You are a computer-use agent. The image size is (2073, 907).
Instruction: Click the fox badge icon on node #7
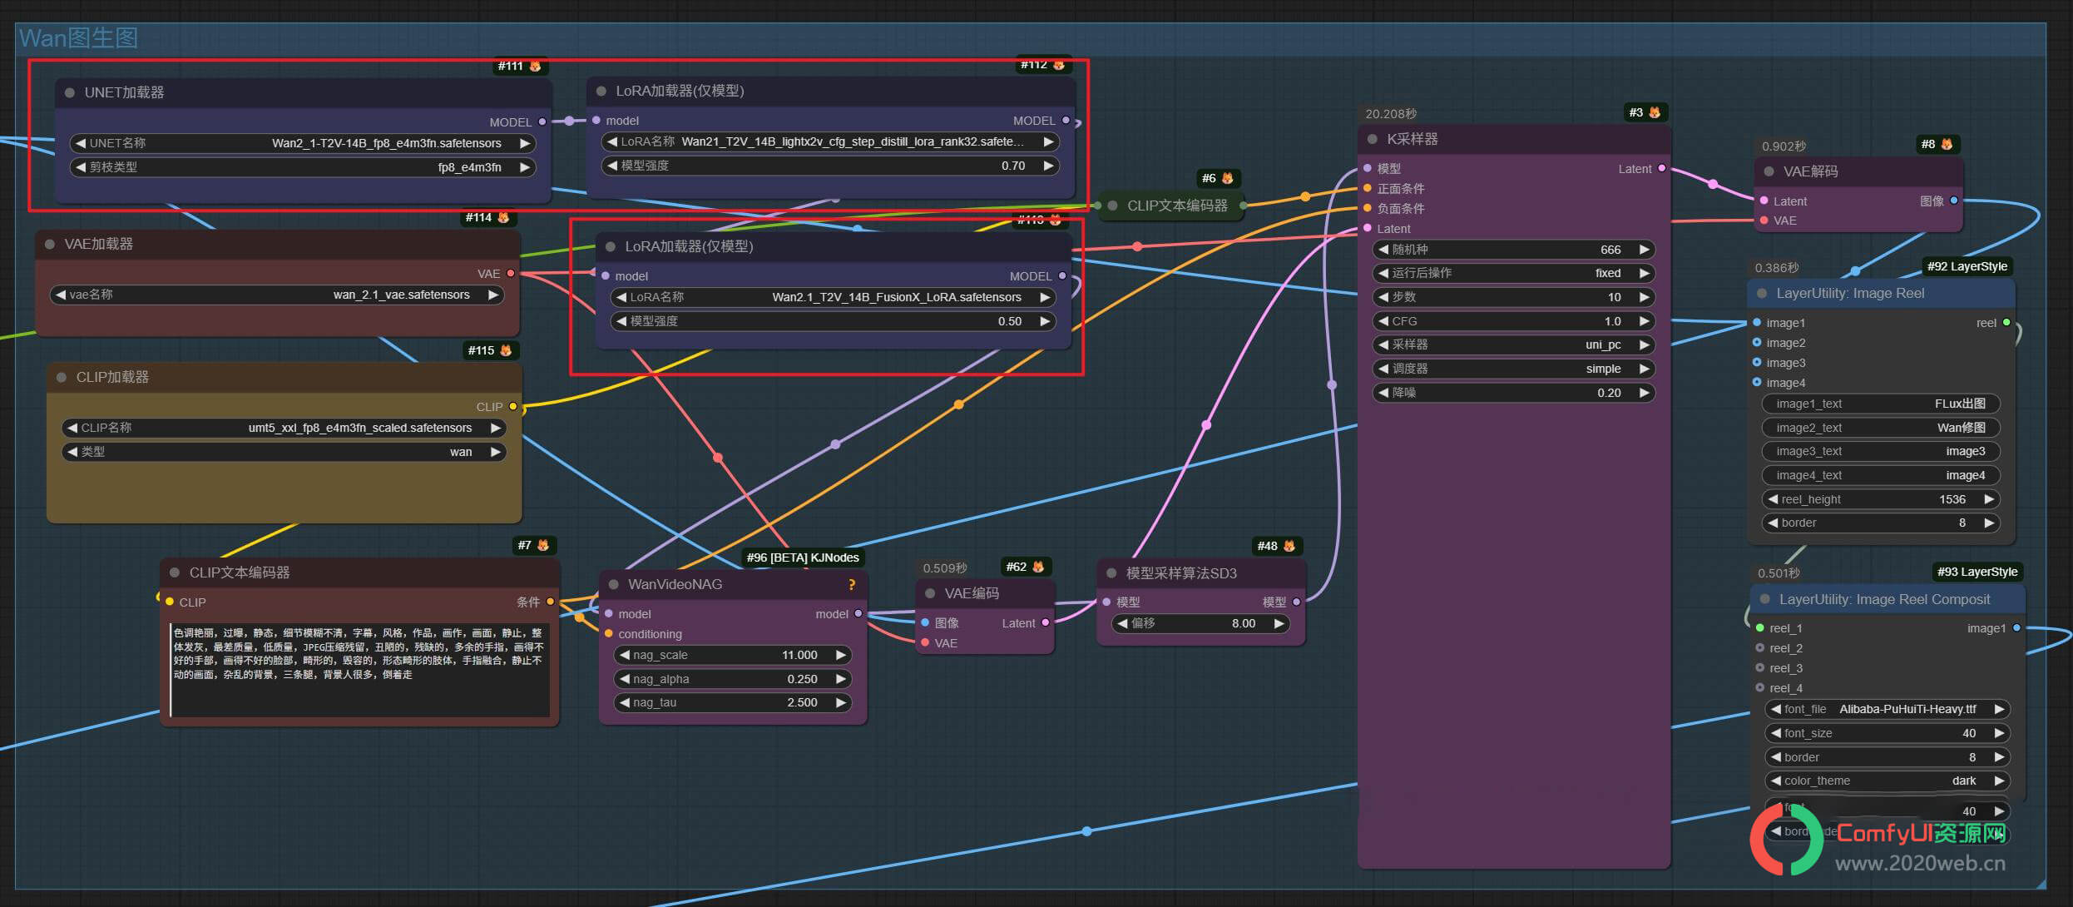point(543,545)
